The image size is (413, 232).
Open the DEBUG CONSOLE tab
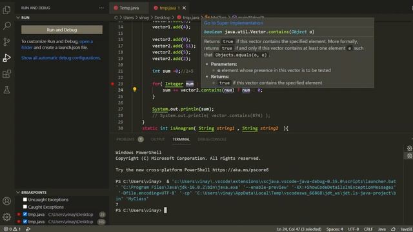point(212,139)
